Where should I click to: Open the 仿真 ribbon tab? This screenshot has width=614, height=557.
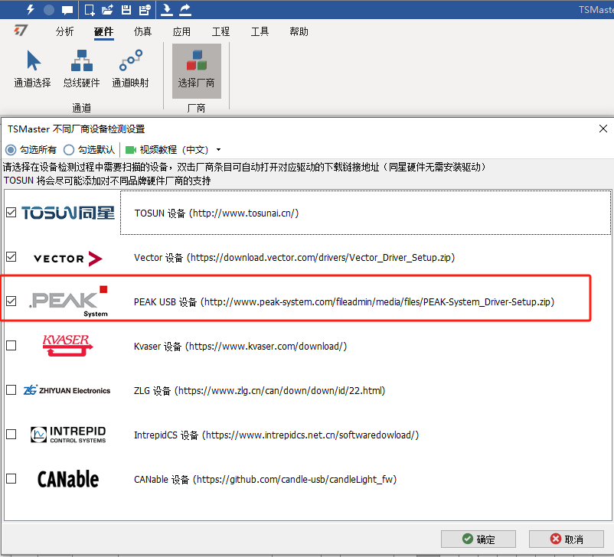coord(142,31)
